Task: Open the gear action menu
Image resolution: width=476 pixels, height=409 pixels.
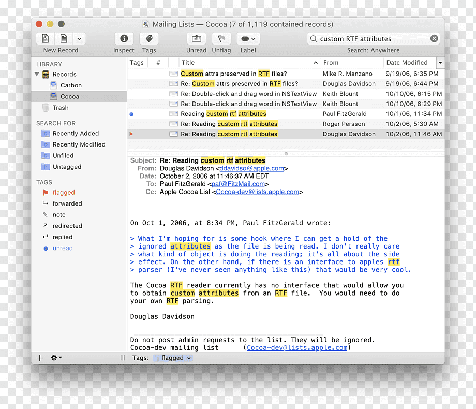Action: pyautogui.click(x=56, y=358)
